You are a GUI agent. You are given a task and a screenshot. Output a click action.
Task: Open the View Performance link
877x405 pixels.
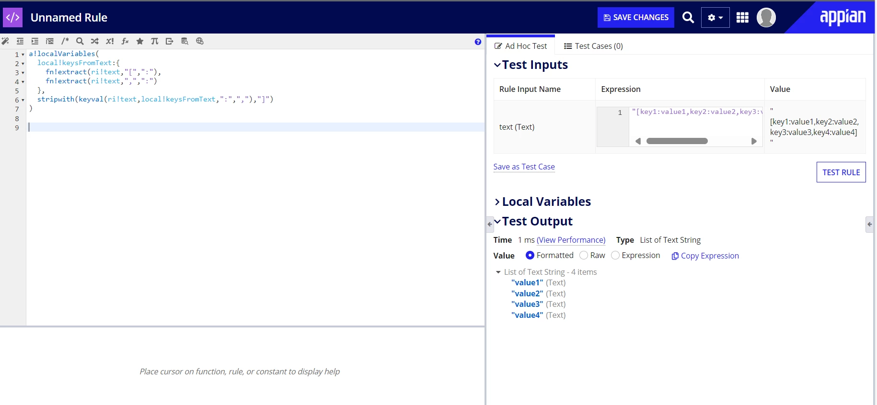pos(571,240)
